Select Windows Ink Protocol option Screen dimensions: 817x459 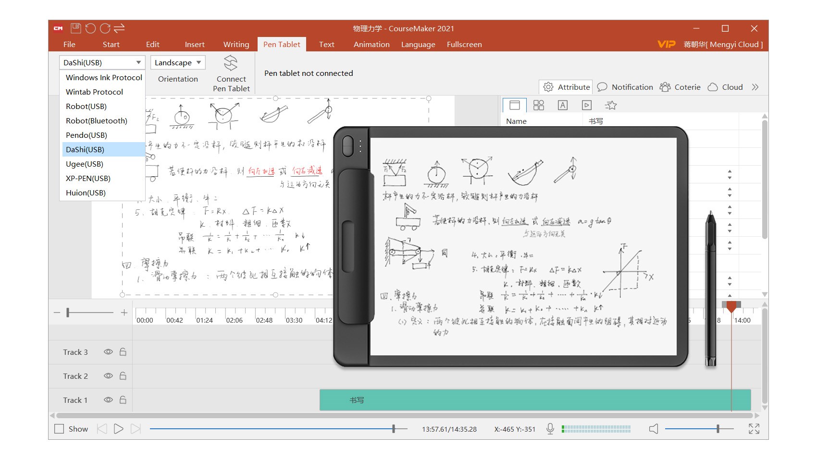click(x=104, y=77)
